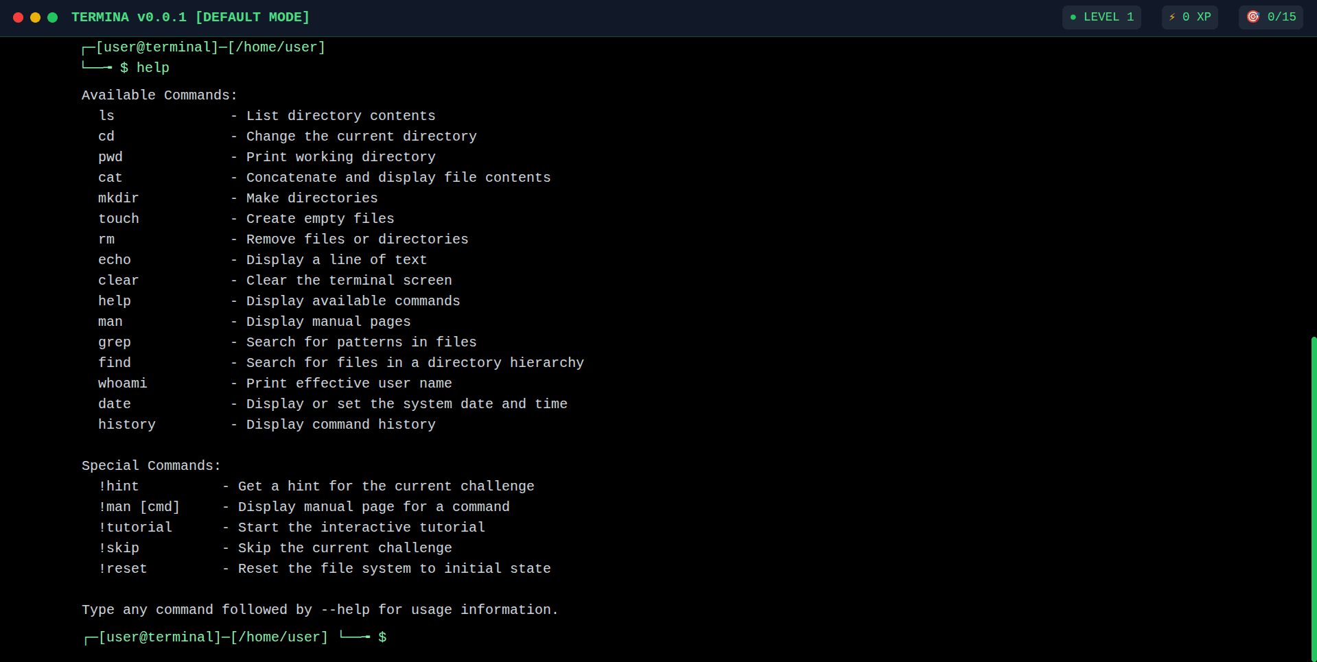1317x662 pixels.
Task: Click the green status dot in LEVEL 1 badge
Action: tap(1073, 17)
